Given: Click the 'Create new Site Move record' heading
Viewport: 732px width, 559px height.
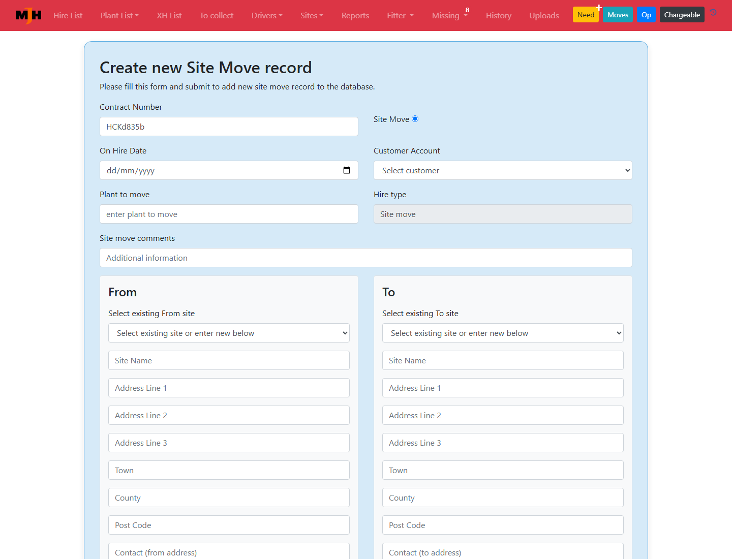Looking at the screenshot, I should coord(206,68).
